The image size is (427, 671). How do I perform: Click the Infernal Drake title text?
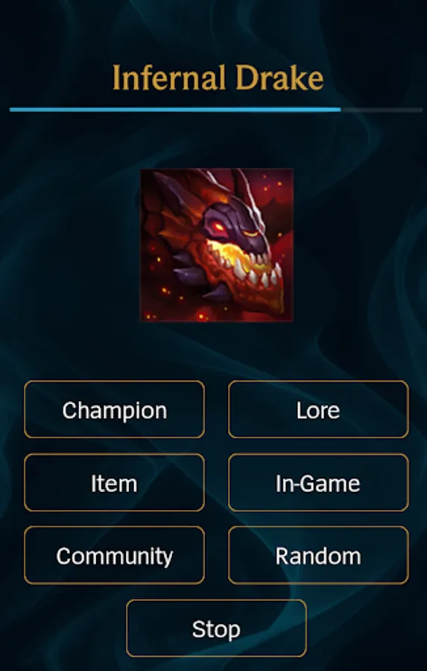[218, 78]
